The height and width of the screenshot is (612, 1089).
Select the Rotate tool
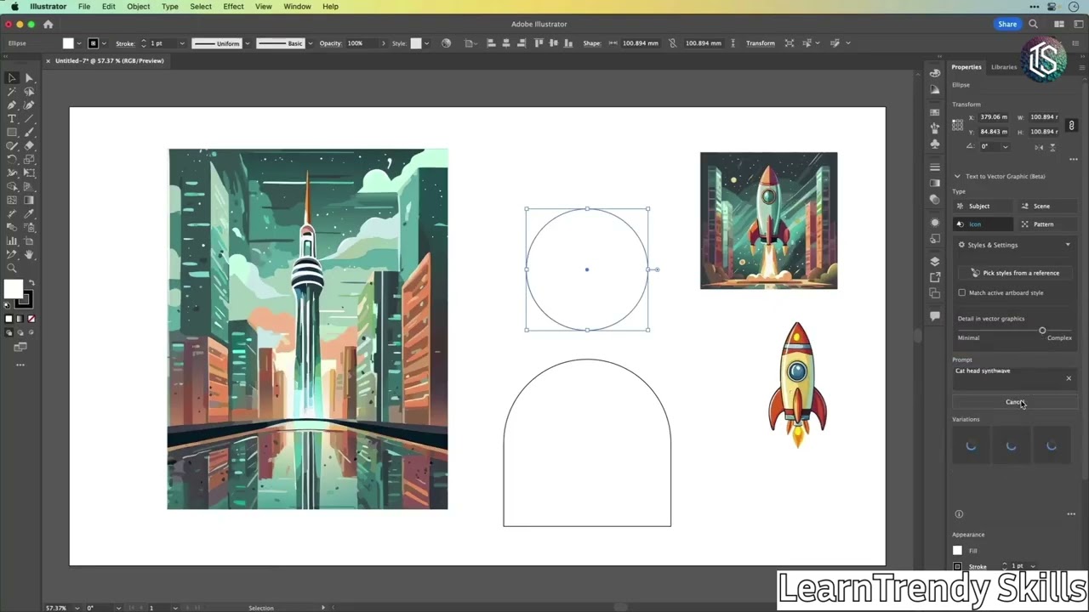click(x=12, y=159)
